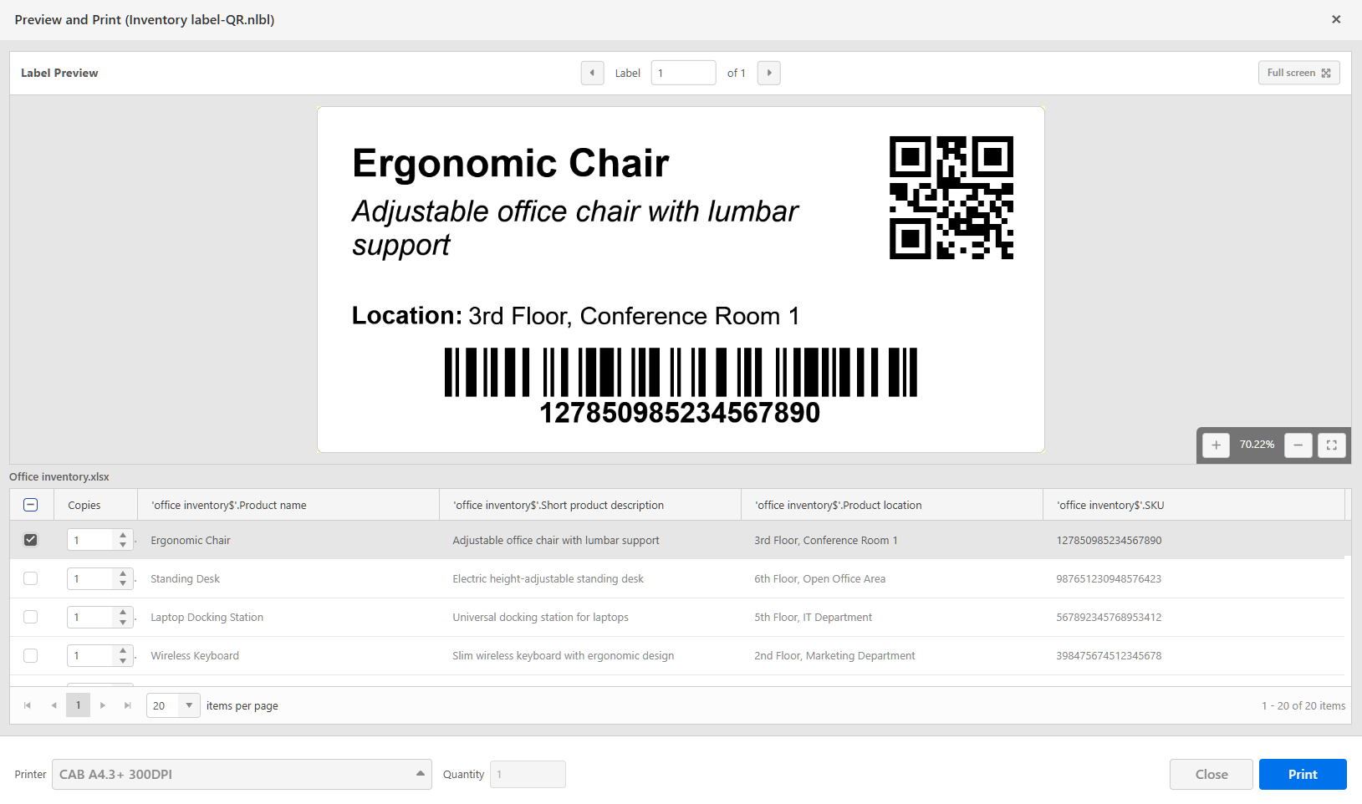The width and height of the screenshot is (1362, 804).
Task: Toggle the select-all header checkbox
Action: (31, 505)
